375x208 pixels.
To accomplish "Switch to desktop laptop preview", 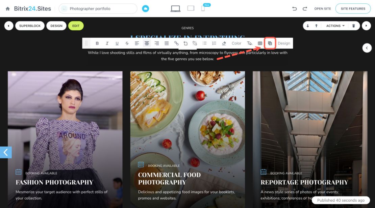I will point(175,9).
